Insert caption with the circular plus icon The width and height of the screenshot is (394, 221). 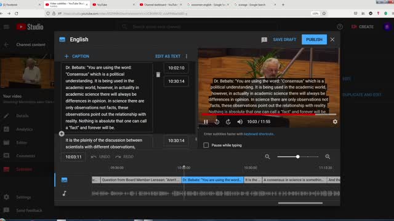point(62,134)
